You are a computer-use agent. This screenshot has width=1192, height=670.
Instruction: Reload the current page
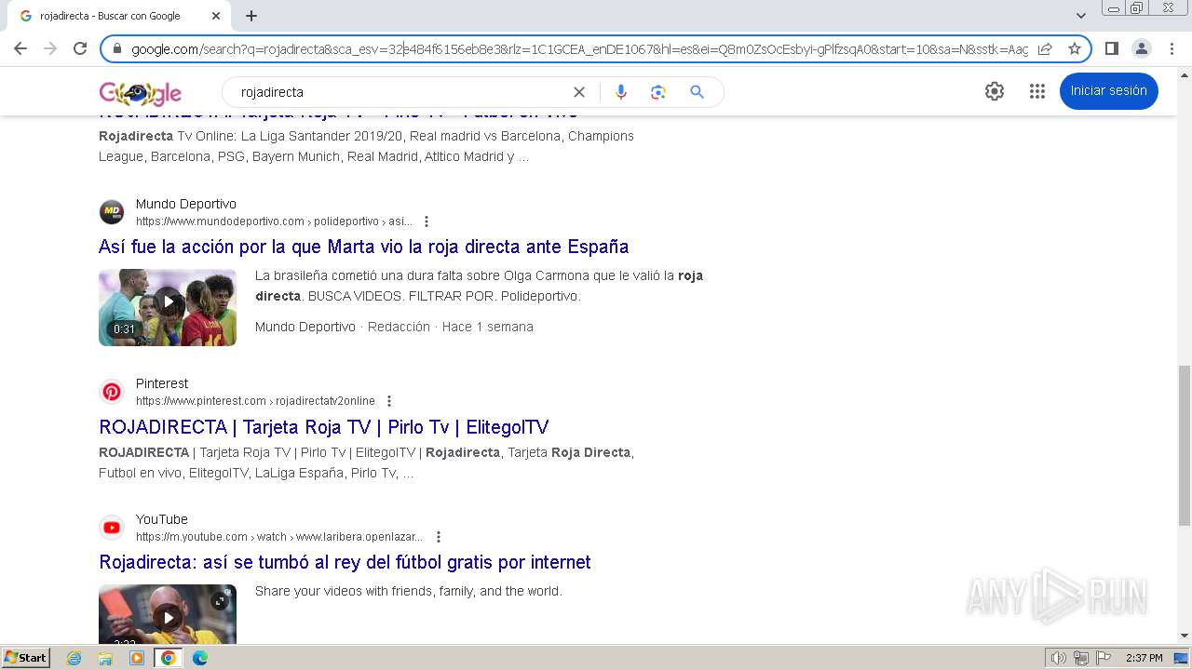(x=80, y=48)
